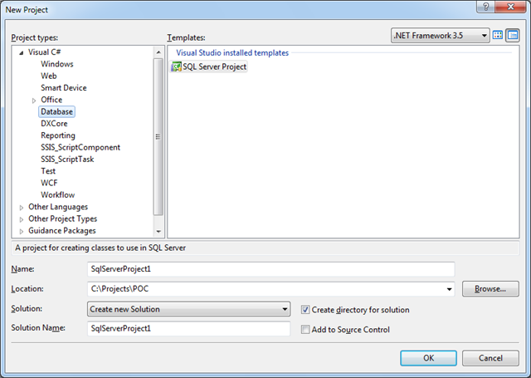Open the Solution dropdown list

coord(188,309)
